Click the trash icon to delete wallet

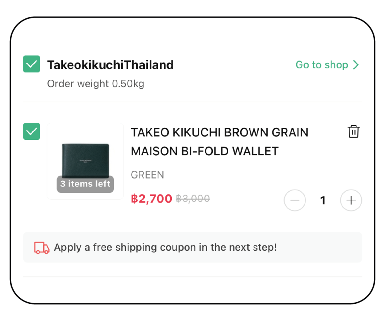tap(353, 132)
